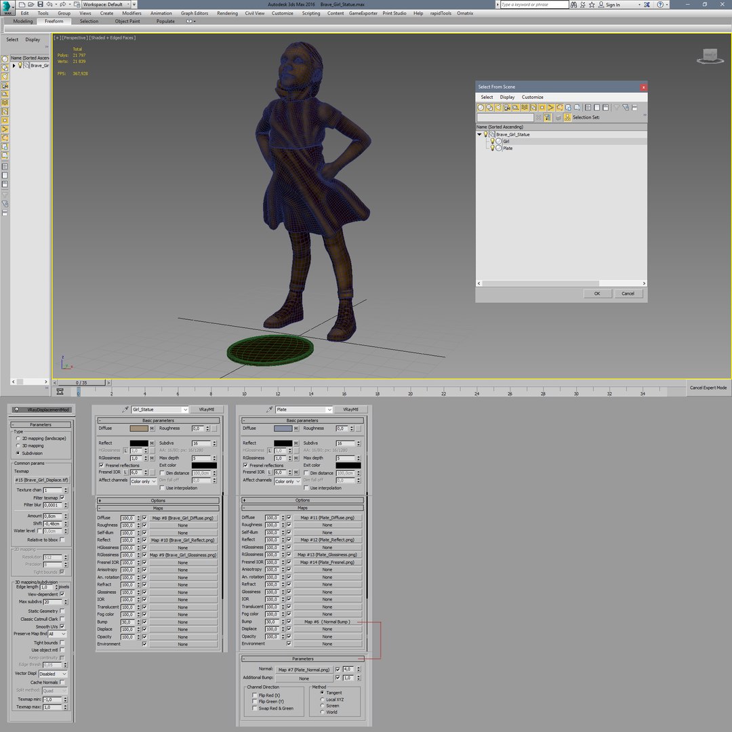Click the Favorites star icon in title bar
732x732 pixels.
(x=592, y=5)
